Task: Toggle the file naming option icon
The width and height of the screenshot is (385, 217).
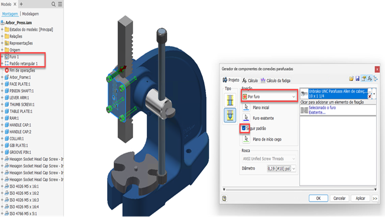Action: click(363, 79)
